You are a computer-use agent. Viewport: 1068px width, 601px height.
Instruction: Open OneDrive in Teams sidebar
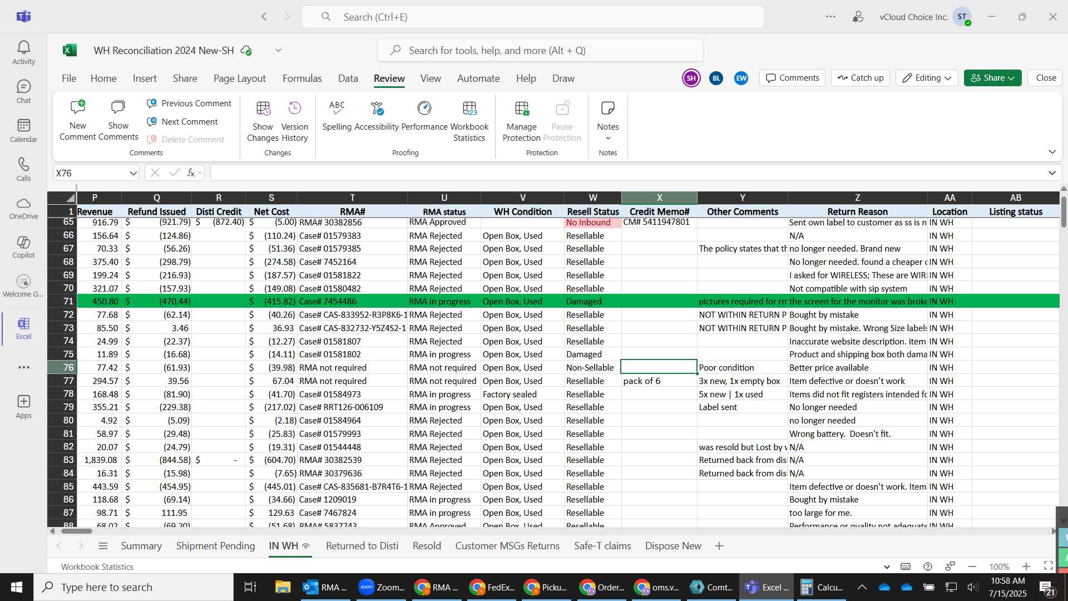(23, 208)
